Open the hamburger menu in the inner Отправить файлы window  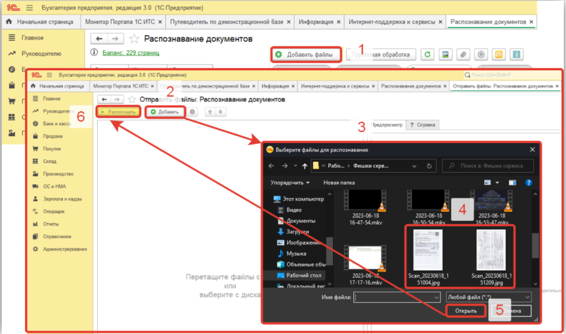[x=49, y=75]
